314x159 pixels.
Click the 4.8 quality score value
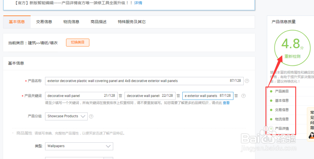tap(291, 43)
